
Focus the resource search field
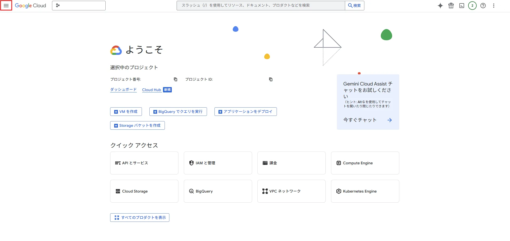tap(261, 6)
